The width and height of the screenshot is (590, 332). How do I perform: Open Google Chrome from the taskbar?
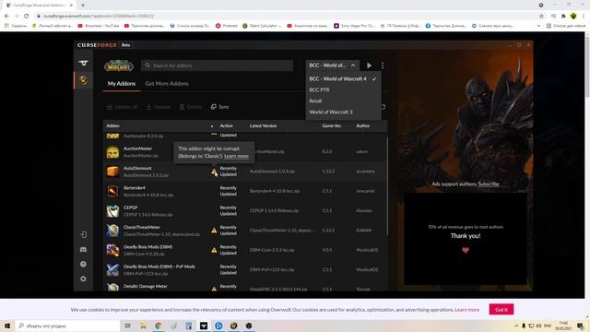point(159,326)
